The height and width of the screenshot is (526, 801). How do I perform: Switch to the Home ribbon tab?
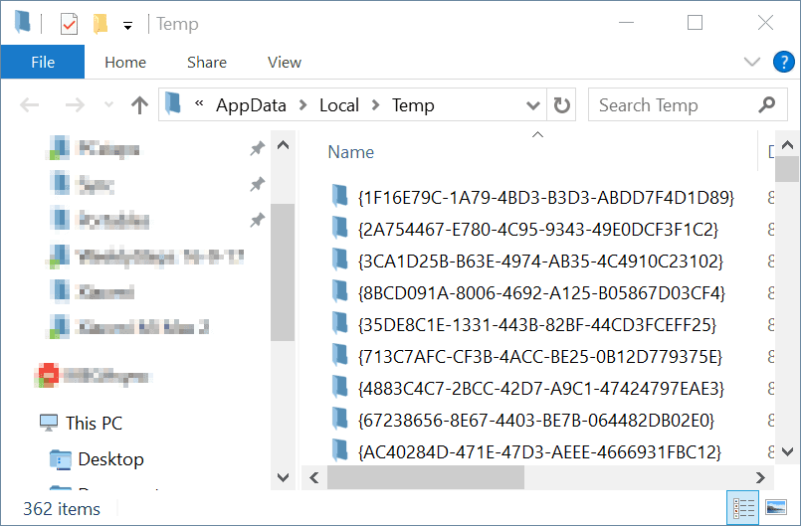pyautogui.click(x=125, y=62)
